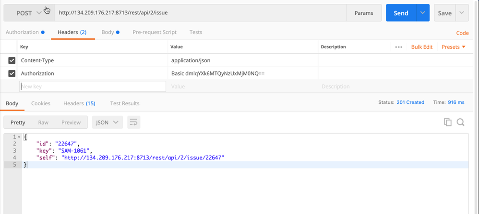Select the request Headers (2) tab
The image size is (479, 214).
coord(72,32)
